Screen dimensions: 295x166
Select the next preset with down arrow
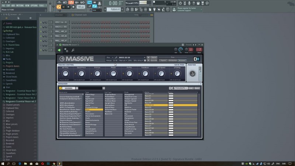click(148, 60)
